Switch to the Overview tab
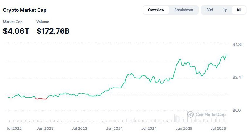249x136 pixels. click(x=156, y=10)
